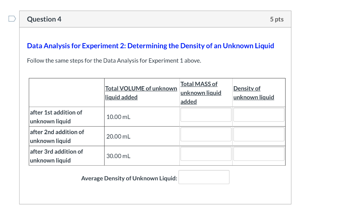Click the Total MASS field for 2nd addition
The width and height of the screenshot is (351, 219).
[x=206, y=134]
